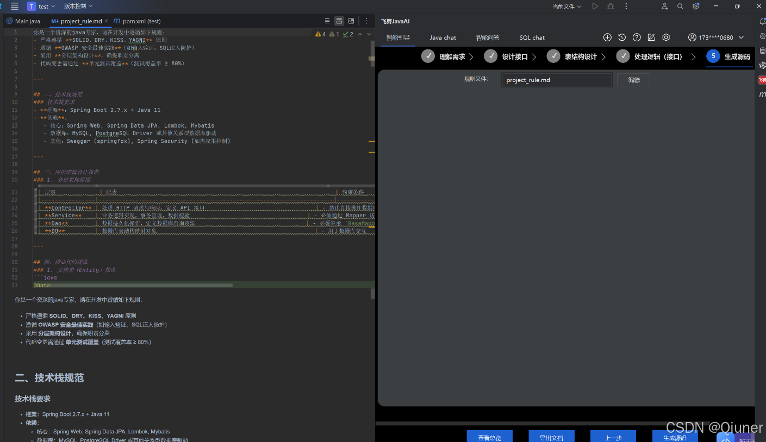Click the green typo check 2 indicator

pyautogui.click(x=348, y=34)
